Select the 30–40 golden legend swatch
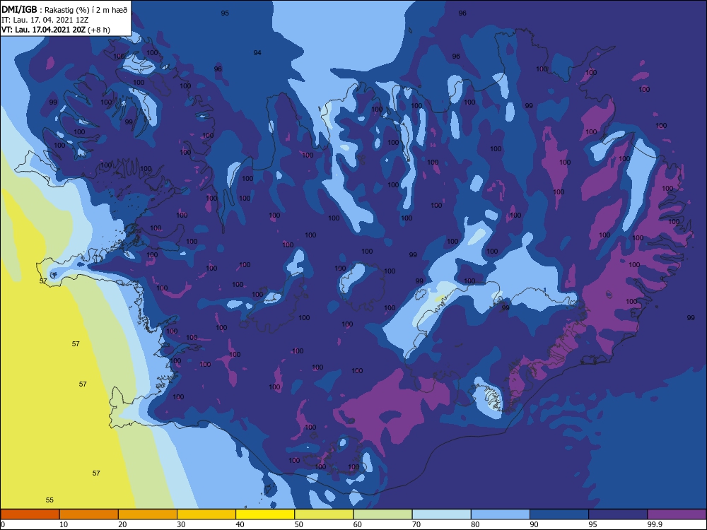The height and width of the screenshot is (530, 707). (x=206, y=514)
